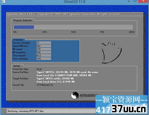The image size is (149, 115).
Task: Click the Percent complete value field showing 17
Action: 44,43
